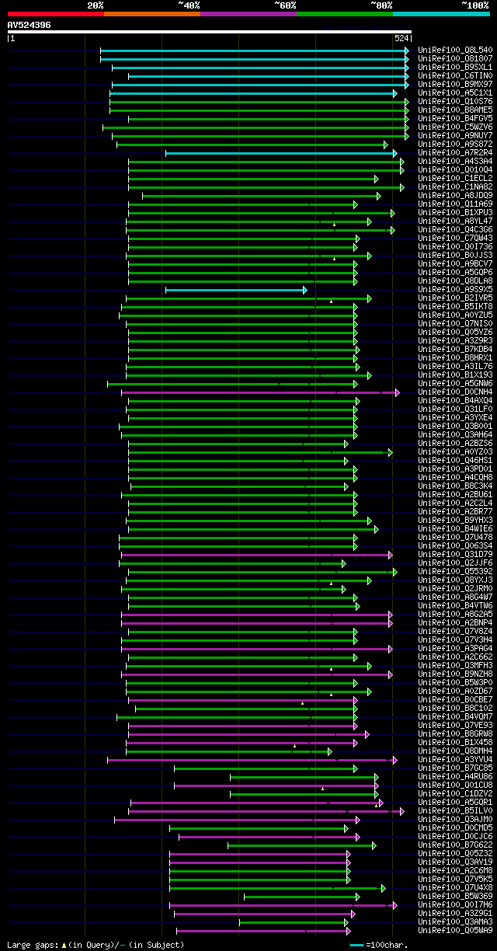
Task: Click the short cyan alignment bar for UniRef100_A9S9X5
Action: 236,290
